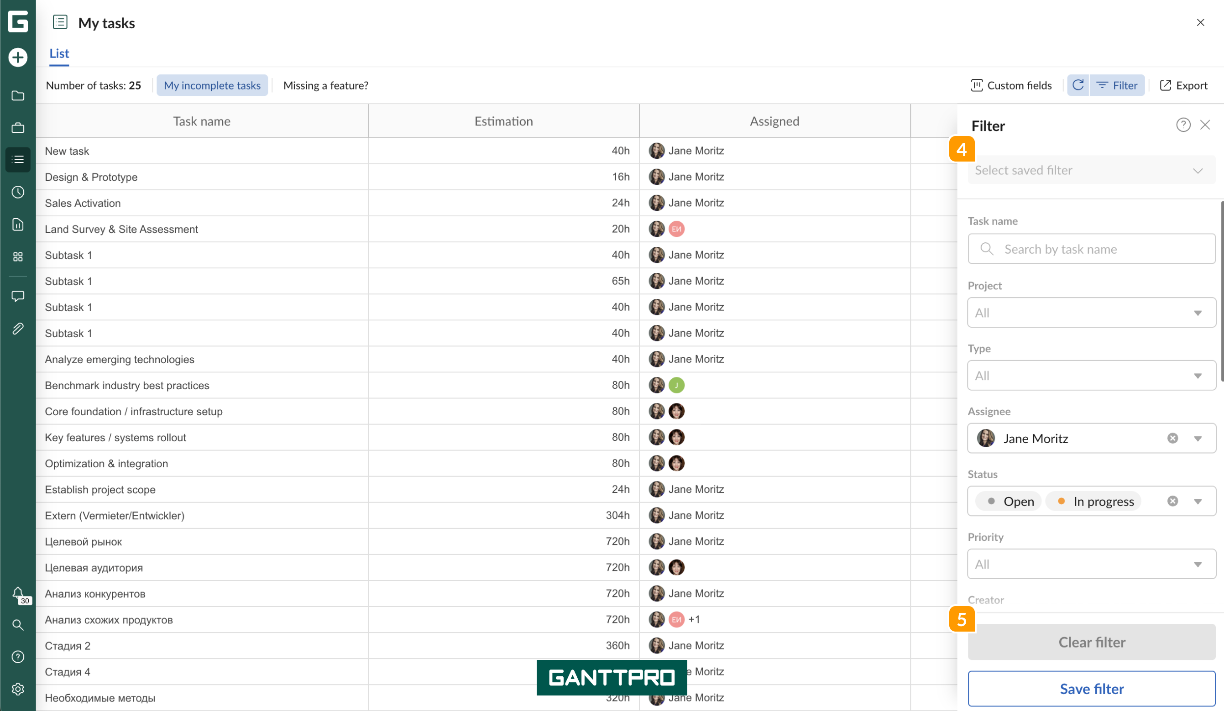Open the attachments paperclip icon

tap(18, 329)
